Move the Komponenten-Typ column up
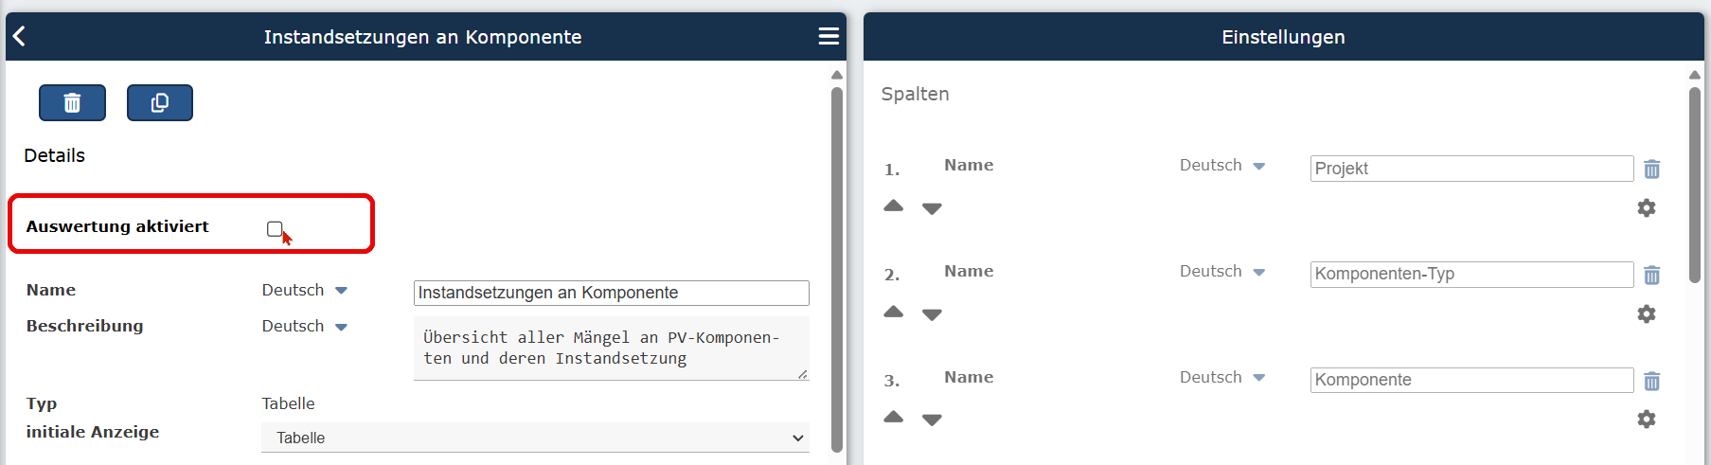Screen dimensions: 1711x465 893,312
